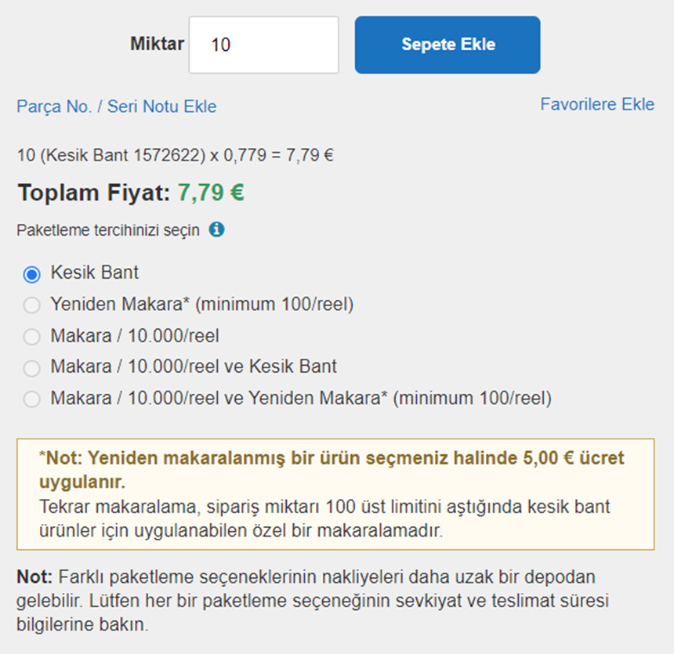
Task: Click the Kesik Bant 1572622 calculation line
Action: [x=175, y=155]
